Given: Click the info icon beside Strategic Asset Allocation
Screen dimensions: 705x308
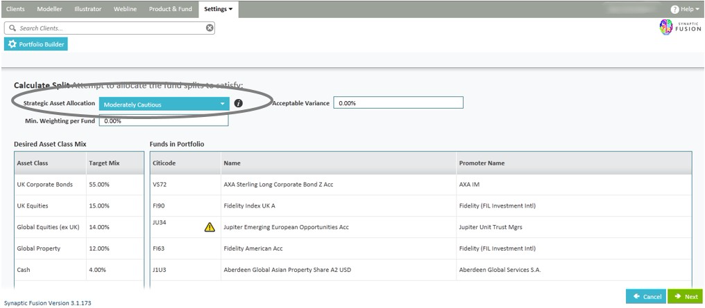Looking at the screenshot, I should click(x=238, y=104).
